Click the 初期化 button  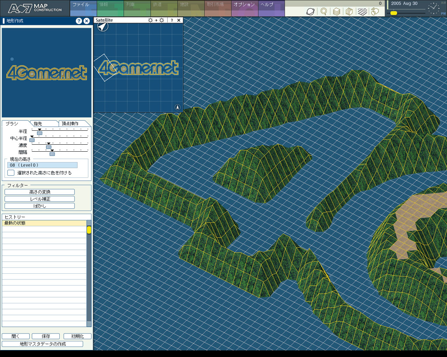[78, 336]
